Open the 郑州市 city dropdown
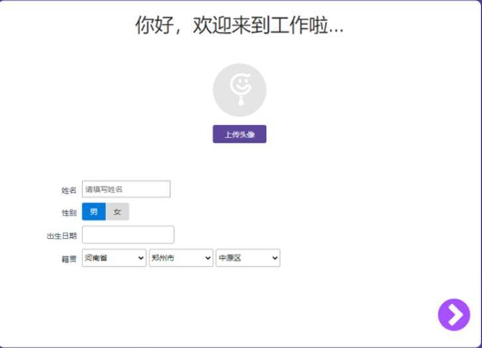The width and height of the screenshot is (482, 348). (177, 258)
